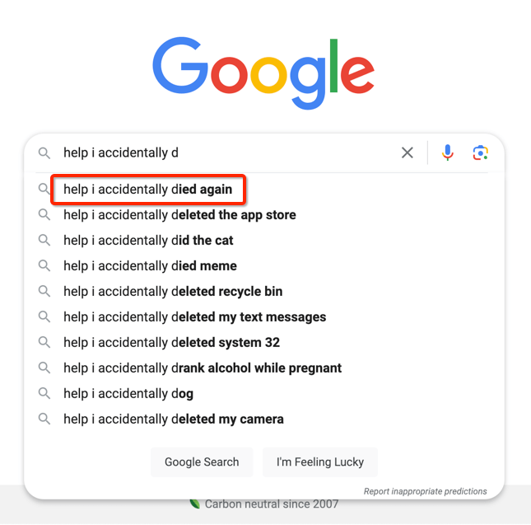Screen dimensions: 531x525
Task: Select suggestion 'deleted the app store'
Action: [x=179, y=215]
